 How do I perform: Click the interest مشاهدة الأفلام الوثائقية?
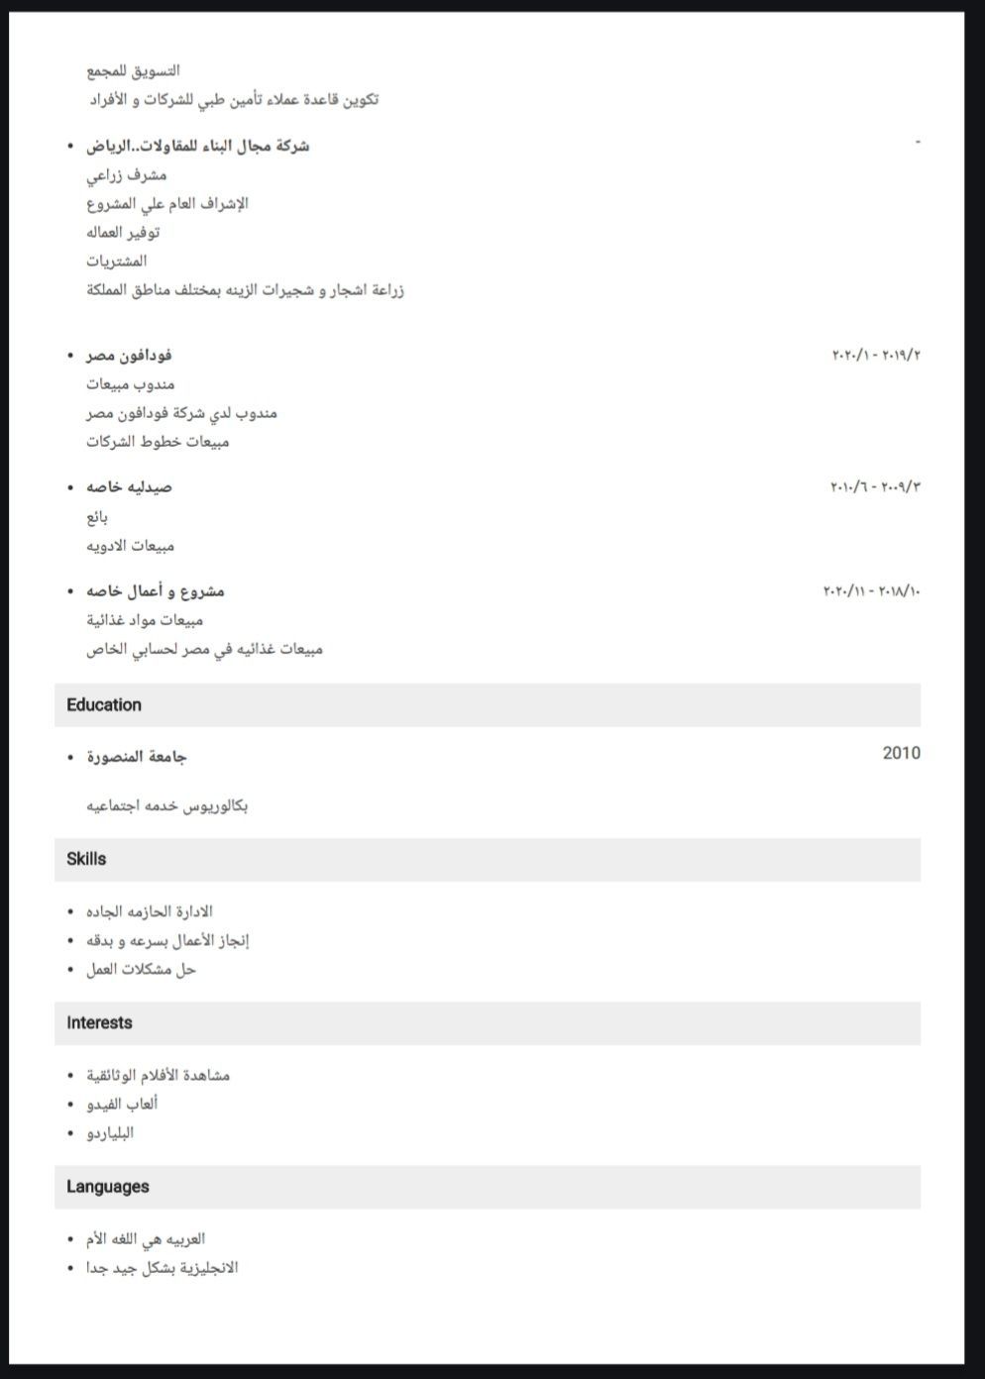click(x=158, y=1075)
